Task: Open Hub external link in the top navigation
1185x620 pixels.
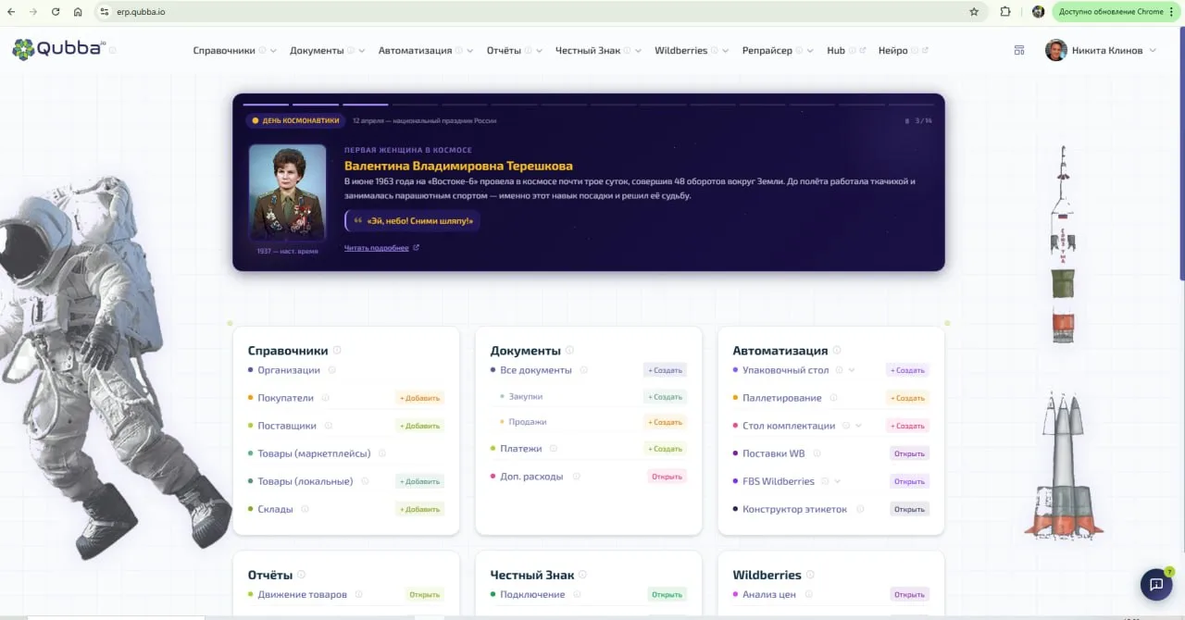Action: tap(846, 51)
